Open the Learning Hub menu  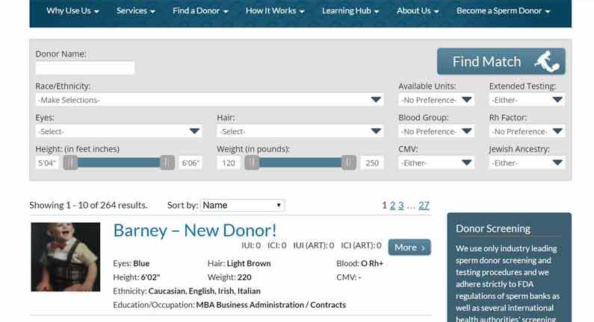350,11
